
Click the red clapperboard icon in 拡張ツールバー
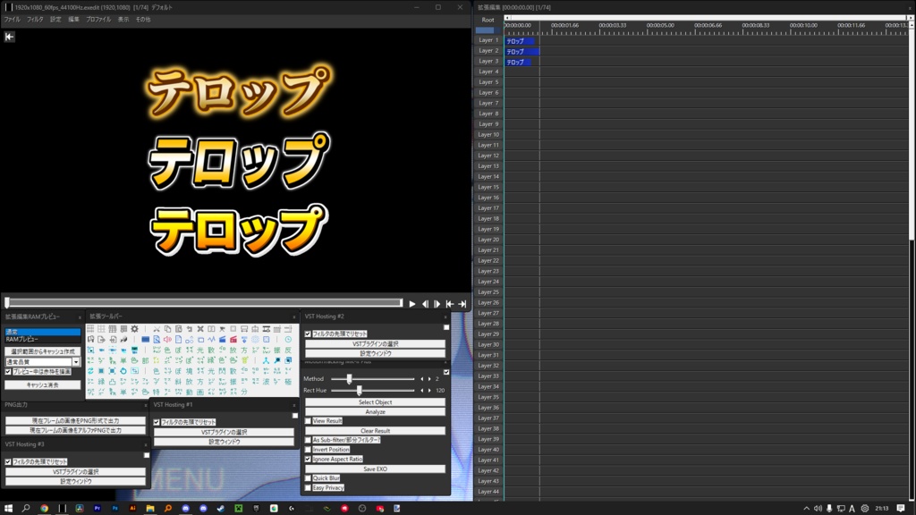click(233, 339)
